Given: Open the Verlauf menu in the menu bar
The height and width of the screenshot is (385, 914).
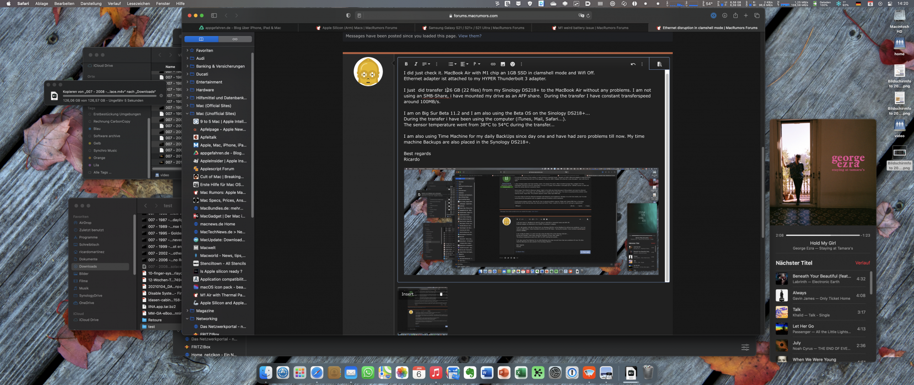Looking at the screenshot, I should 114,4.
